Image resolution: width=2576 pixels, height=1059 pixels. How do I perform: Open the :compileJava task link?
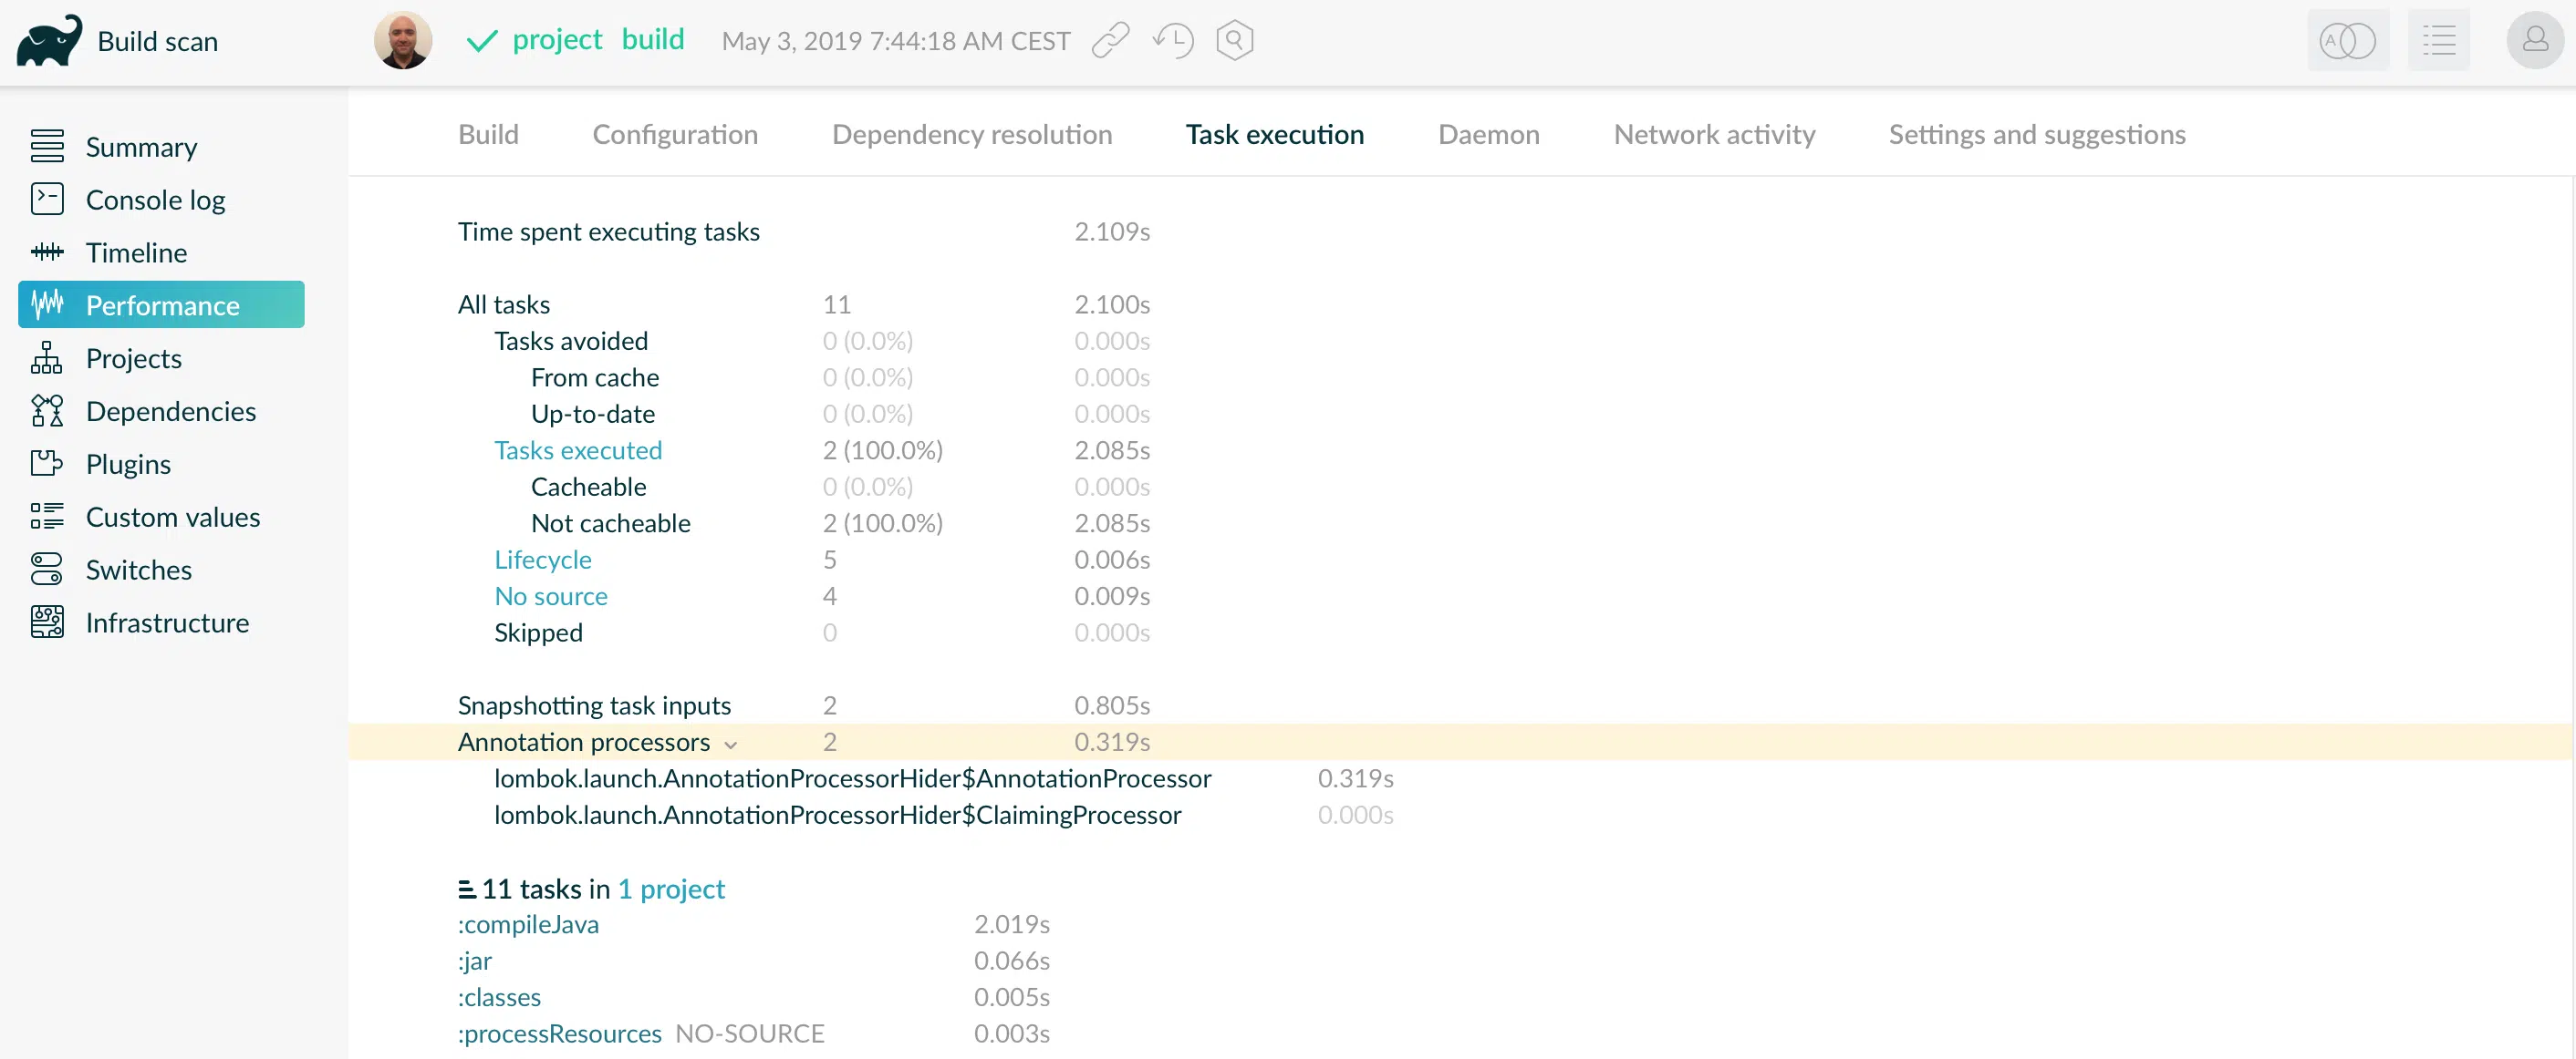pos(528,924)
